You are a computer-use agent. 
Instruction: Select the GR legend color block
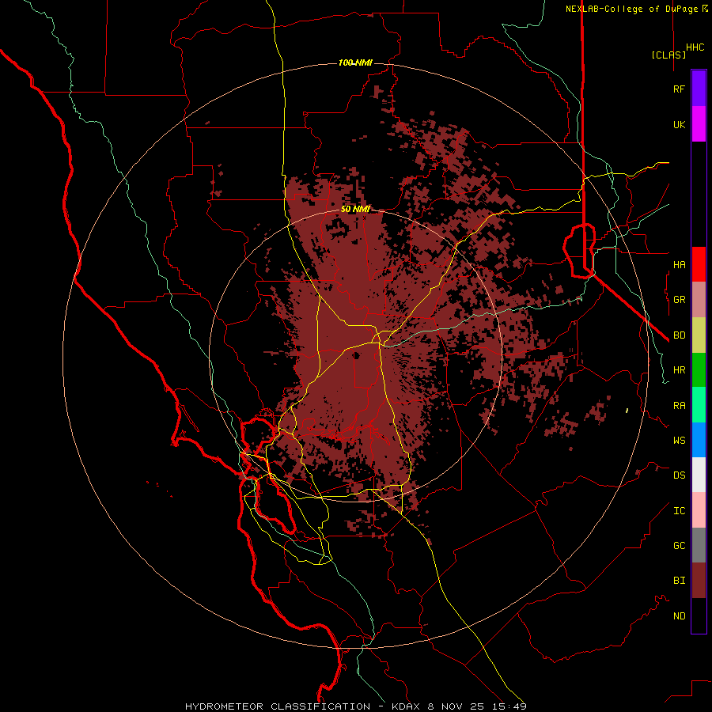pyautogui.click(x=699, y=300)
